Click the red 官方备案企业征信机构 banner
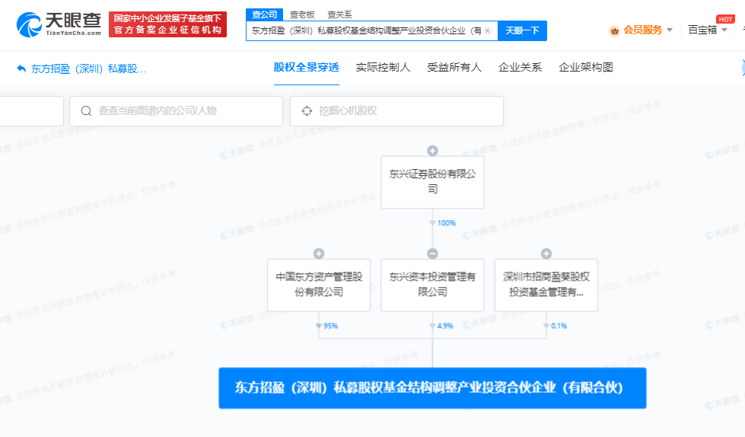745x437 pixels. pos(167,24)
